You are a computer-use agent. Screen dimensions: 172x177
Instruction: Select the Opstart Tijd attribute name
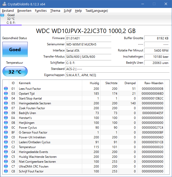click(27, 94)
